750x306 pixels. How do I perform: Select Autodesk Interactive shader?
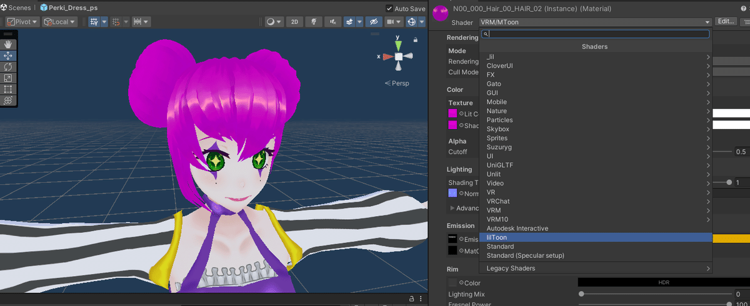(596, 229)
